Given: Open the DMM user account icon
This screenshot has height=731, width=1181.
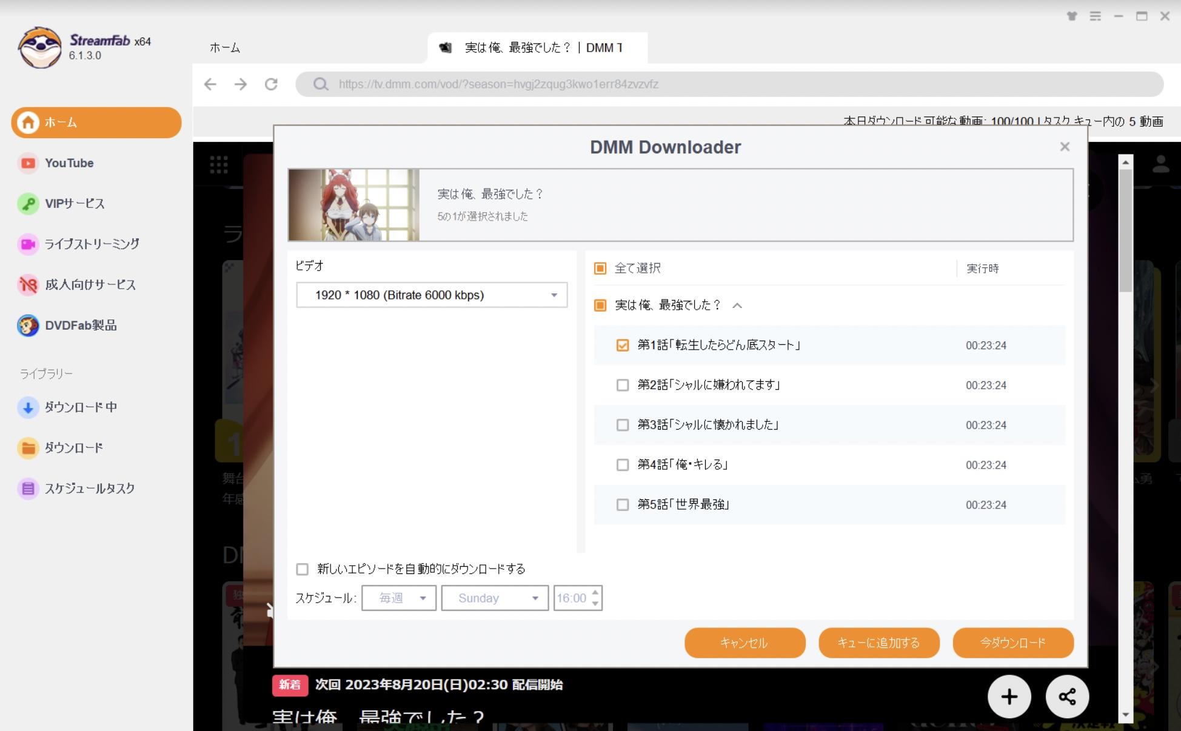Looking at the screenshot, I should point(1160,164).
